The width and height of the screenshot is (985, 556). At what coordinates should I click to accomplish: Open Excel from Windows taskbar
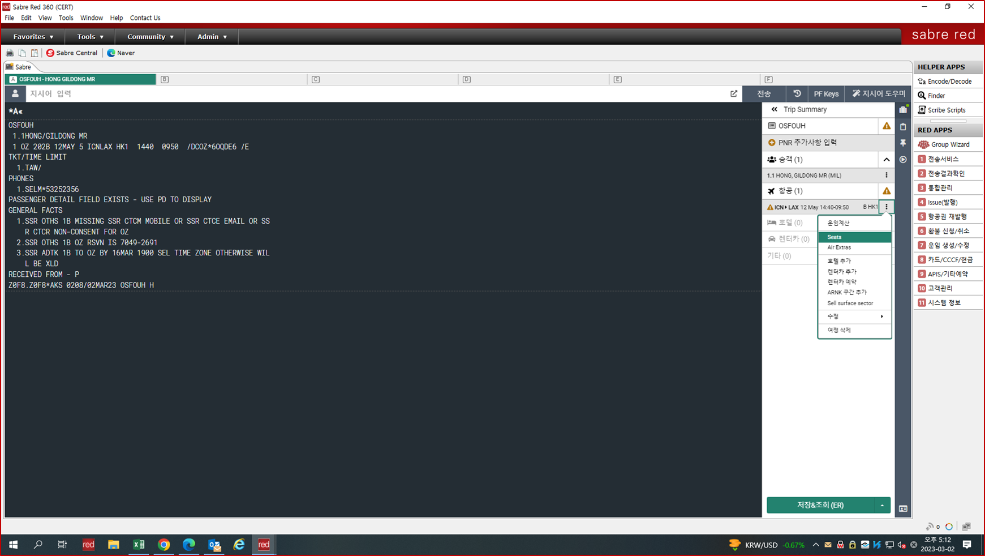pos(139,545)
